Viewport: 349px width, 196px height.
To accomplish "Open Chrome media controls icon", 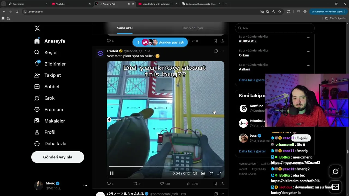I will 298,12.
